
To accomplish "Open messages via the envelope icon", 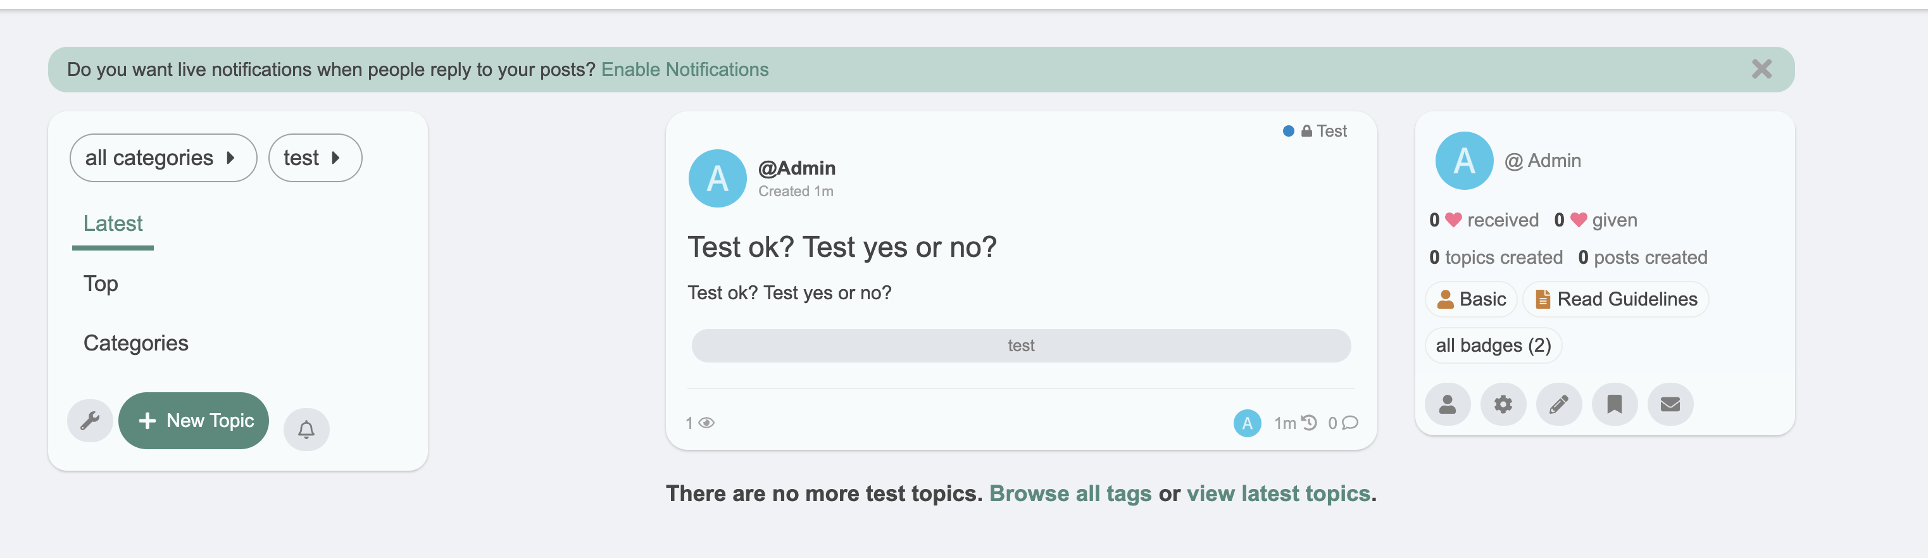I will pos(1670,405).
